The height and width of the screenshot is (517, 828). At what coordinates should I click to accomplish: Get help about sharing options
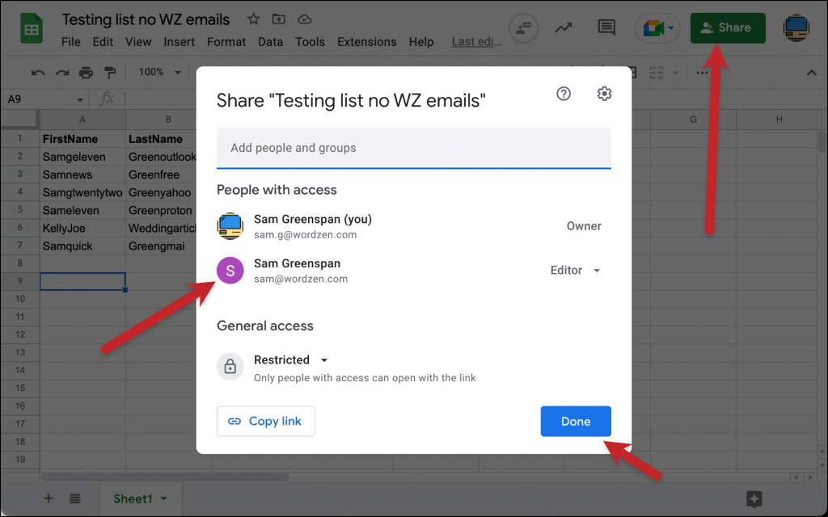point(564,93)
